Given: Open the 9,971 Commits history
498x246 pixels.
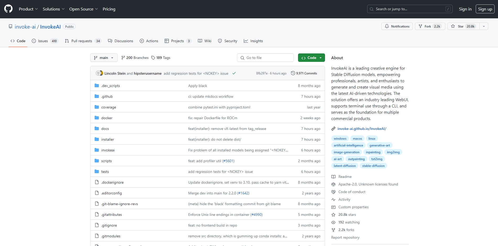Looking at the screenshot, I should (304, 73).
